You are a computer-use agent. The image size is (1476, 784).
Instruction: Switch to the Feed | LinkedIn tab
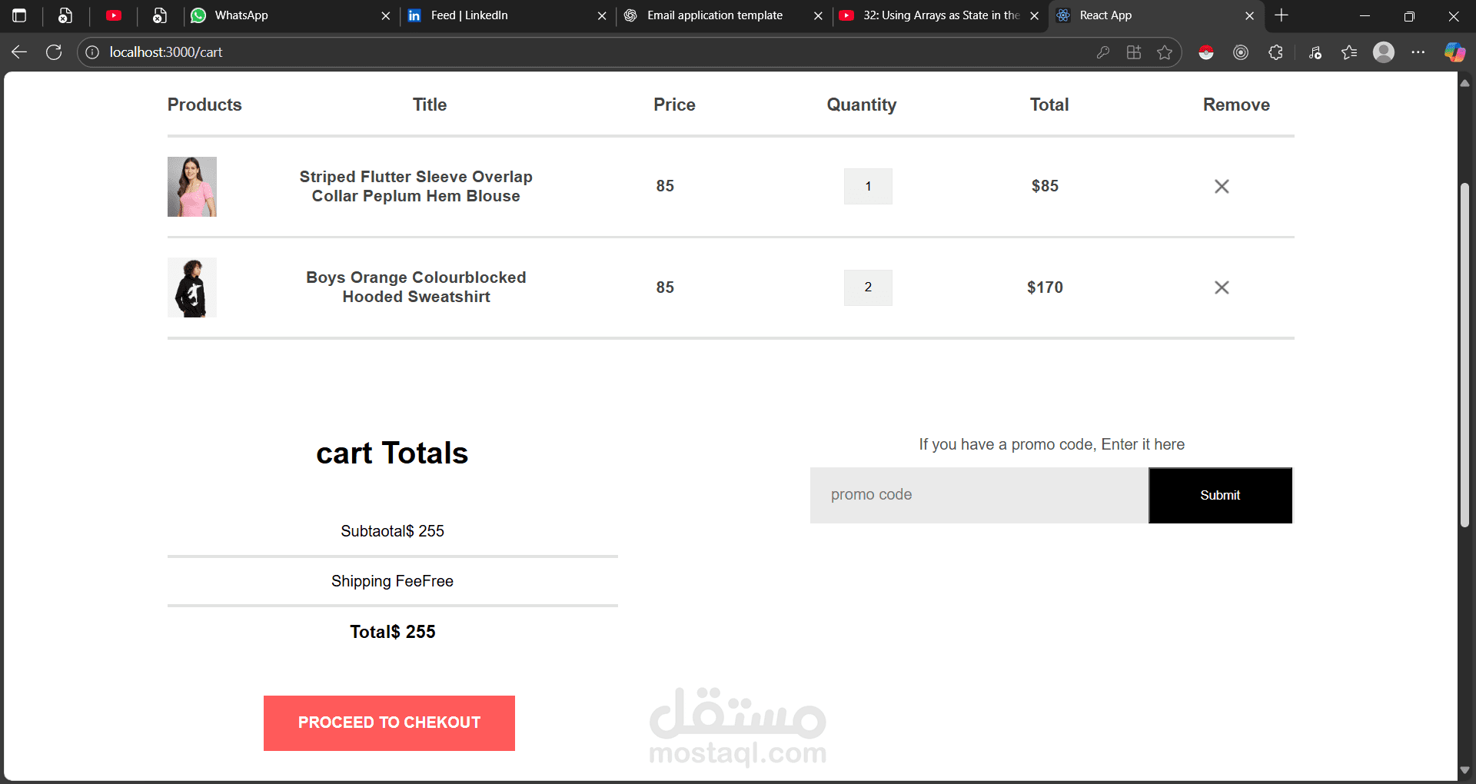507,15
